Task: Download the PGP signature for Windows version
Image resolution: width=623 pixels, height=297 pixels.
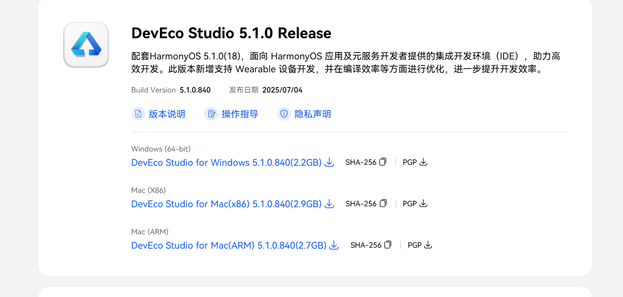Action: click(x=423, y=162)
